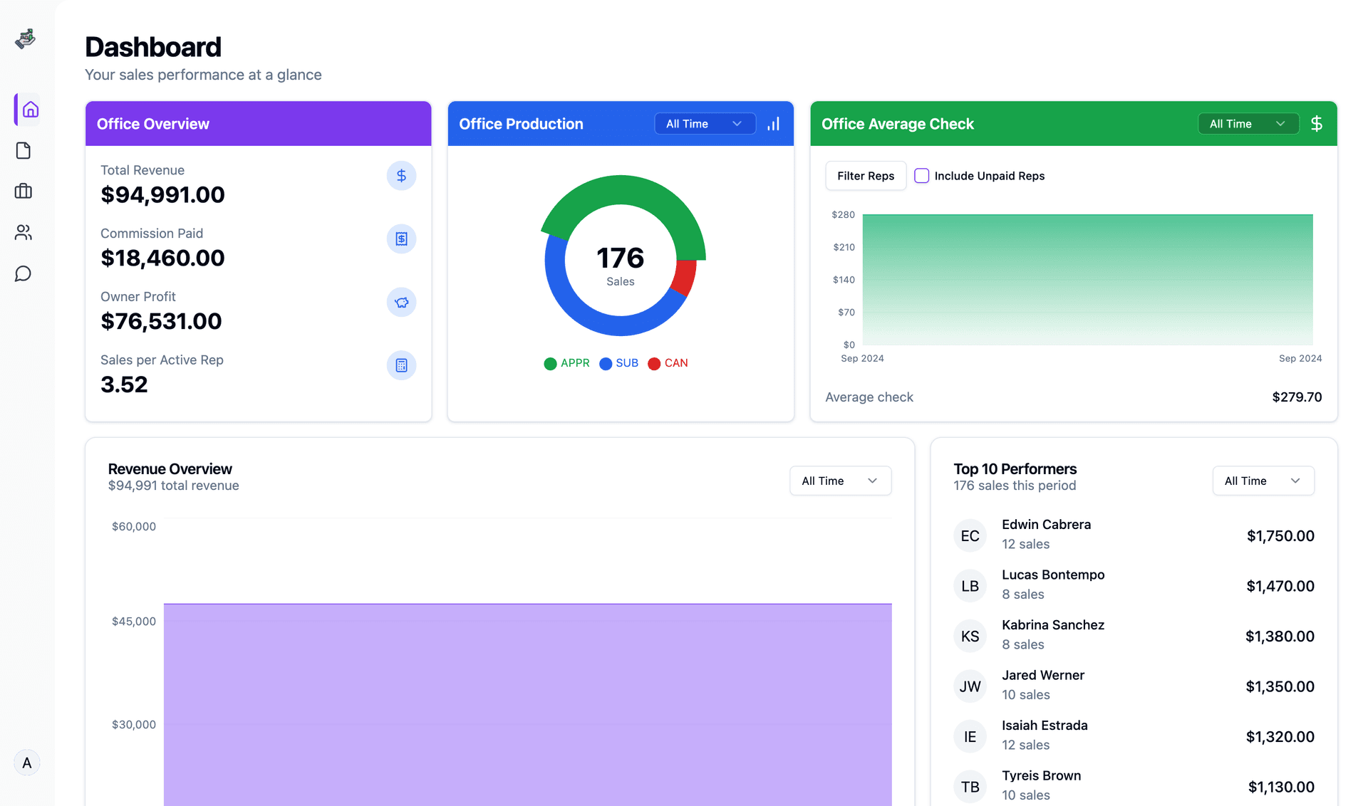Open the All Time dropdown for Office Average Check

1248,123
